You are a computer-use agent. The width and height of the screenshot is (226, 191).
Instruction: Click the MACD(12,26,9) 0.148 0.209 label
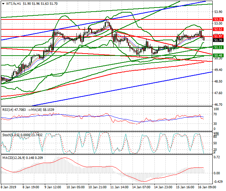pos(23,158)
